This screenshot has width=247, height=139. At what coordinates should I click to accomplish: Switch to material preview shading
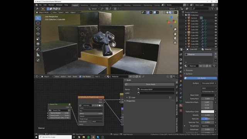(170, 12)
